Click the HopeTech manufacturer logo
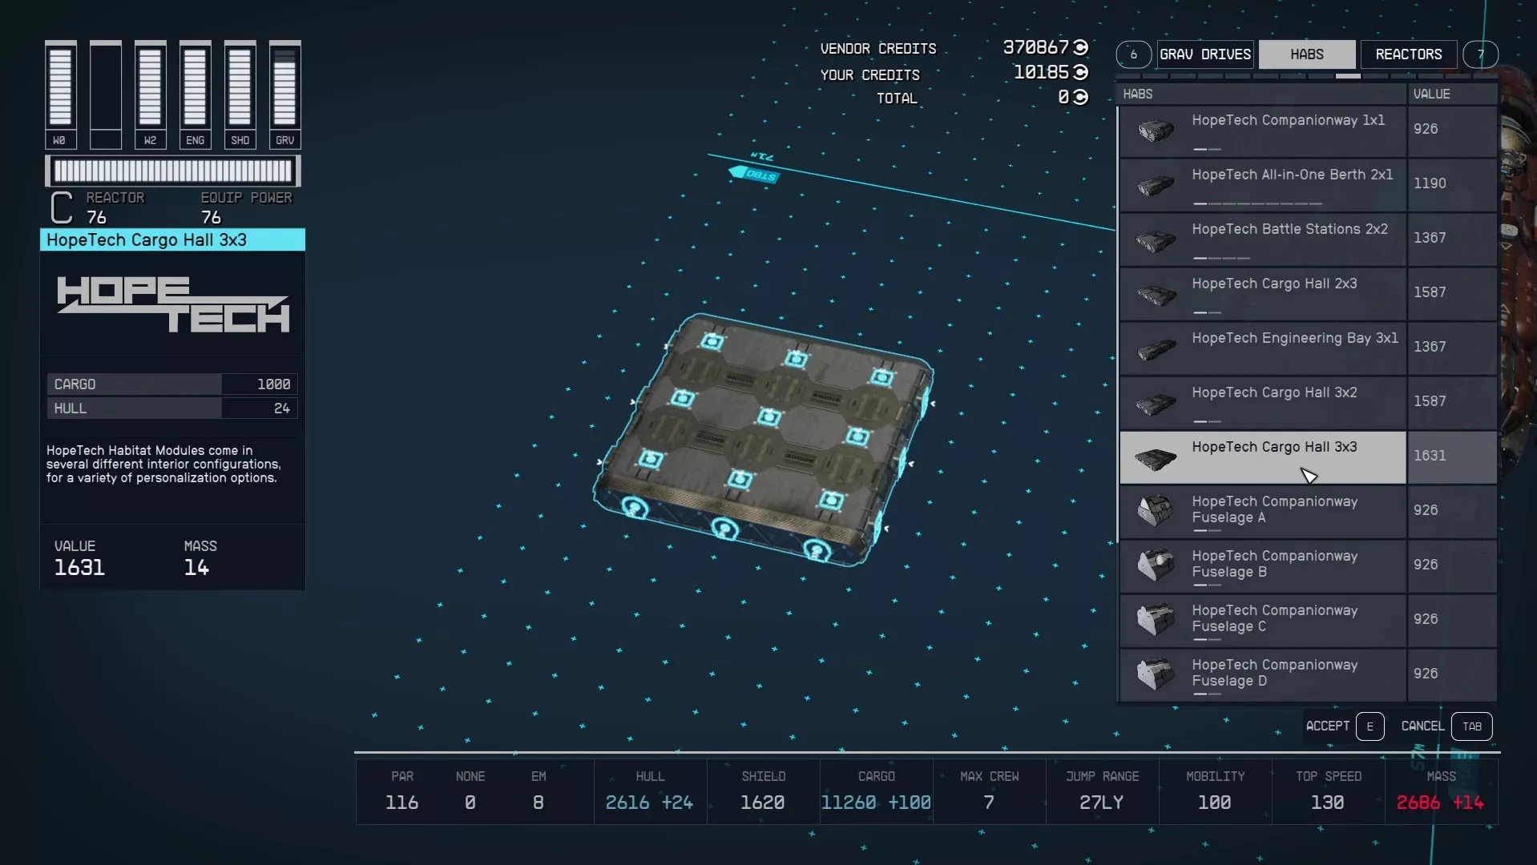 tap(172, 304)
